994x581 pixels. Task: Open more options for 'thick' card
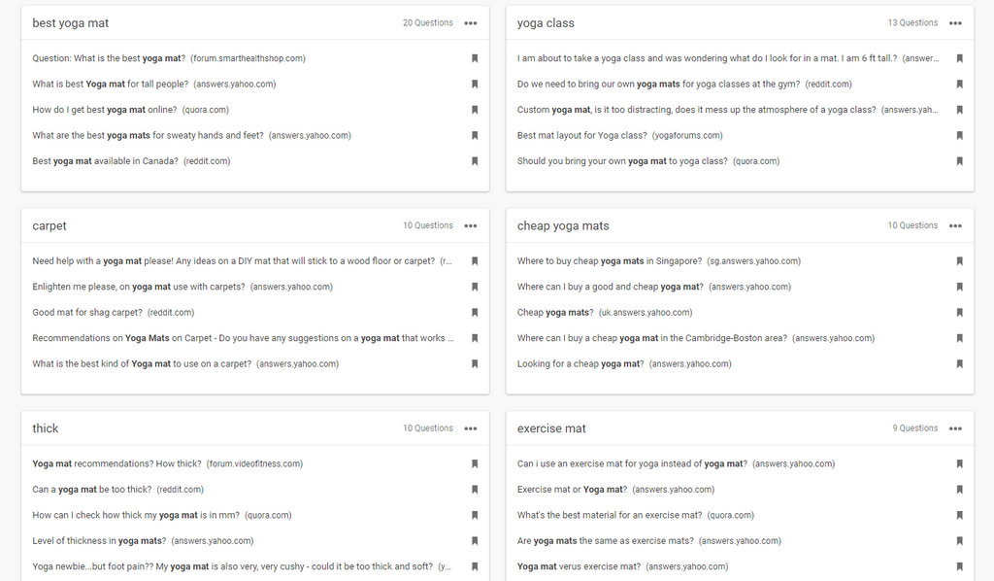click(x=471, y=428)
